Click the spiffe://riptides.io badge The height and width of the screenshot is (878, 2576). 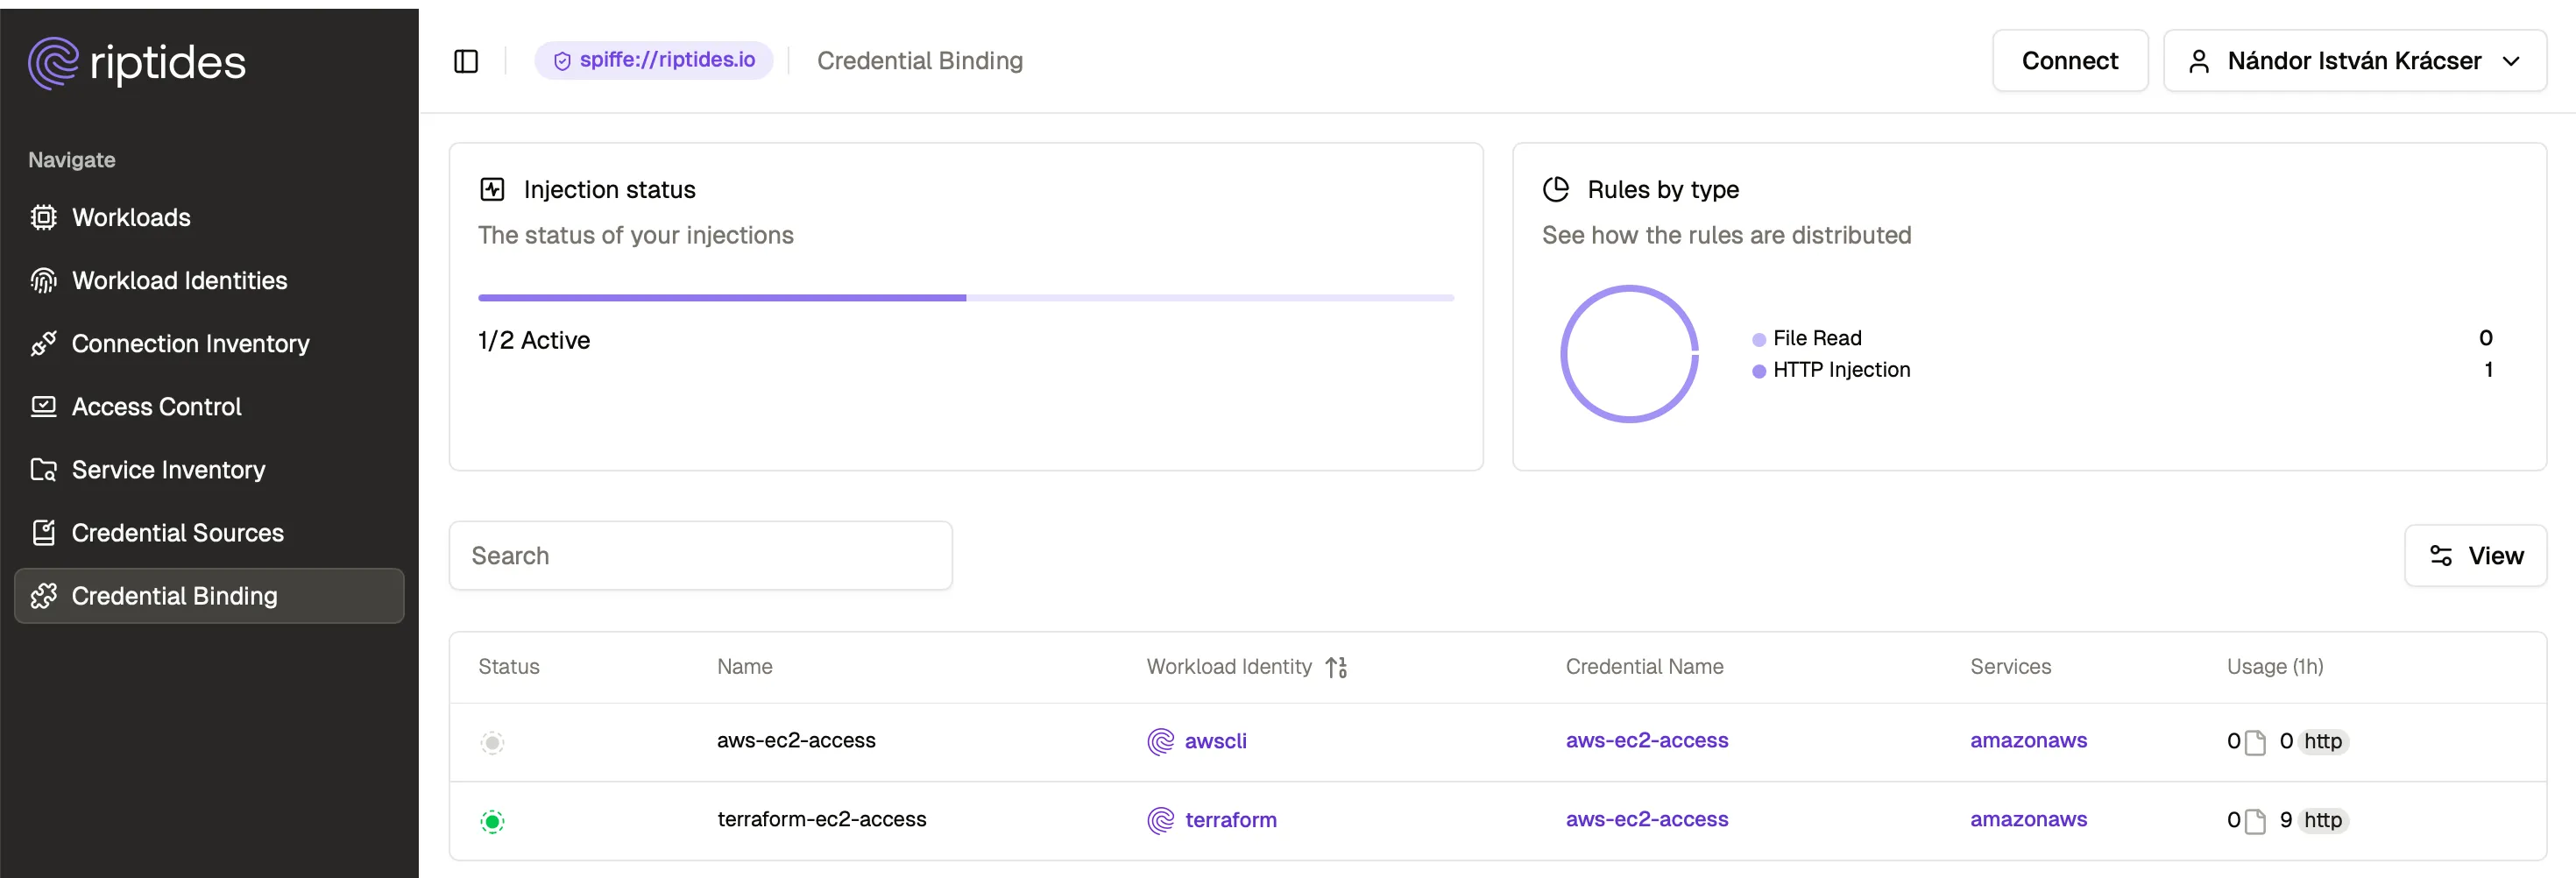(x=654, y=59)
